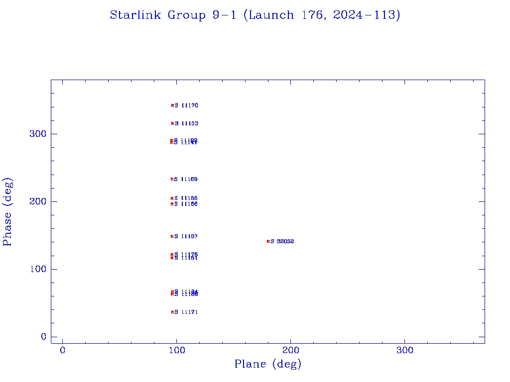Click the red marker beside S 11171
The height and width of the screenshot is (382, 510).
(x=173, y=312)
